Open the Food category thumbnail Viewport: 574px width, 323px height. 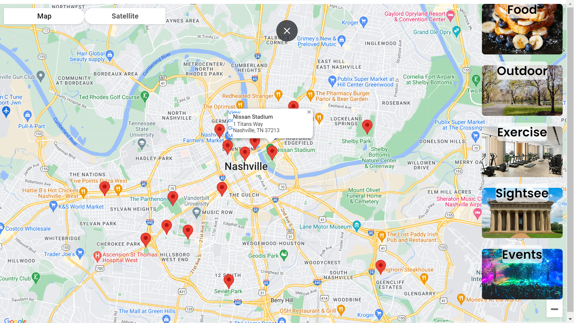[x=522, y=29]
